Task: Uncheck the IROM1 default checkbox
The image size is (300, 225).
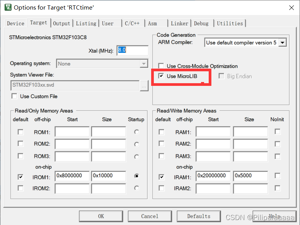Action: tap(20, 177)
